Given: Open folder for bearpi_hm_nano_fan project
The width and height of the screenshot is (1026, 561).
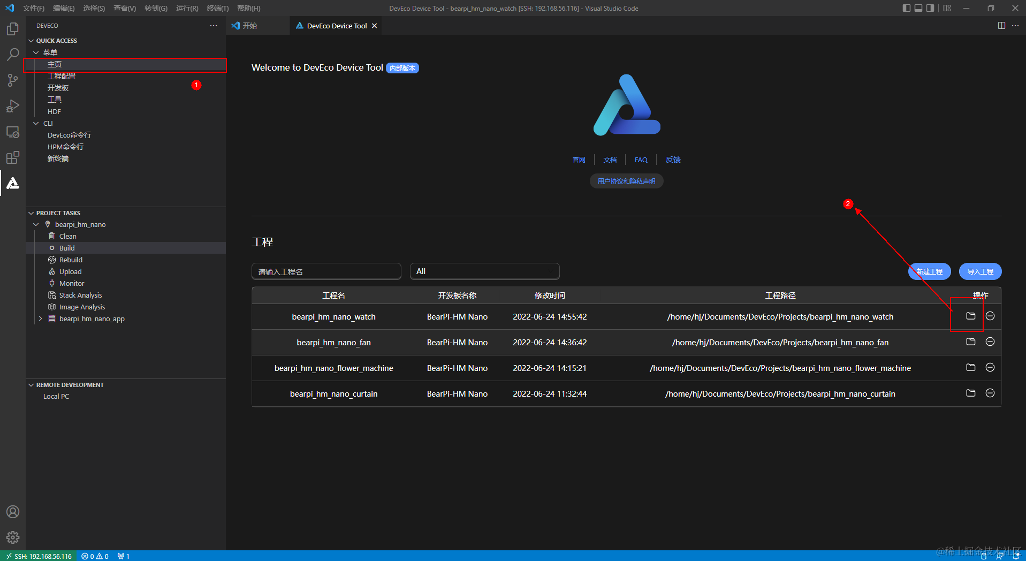Looking at the screenshot, I should (x=971, y=342).
